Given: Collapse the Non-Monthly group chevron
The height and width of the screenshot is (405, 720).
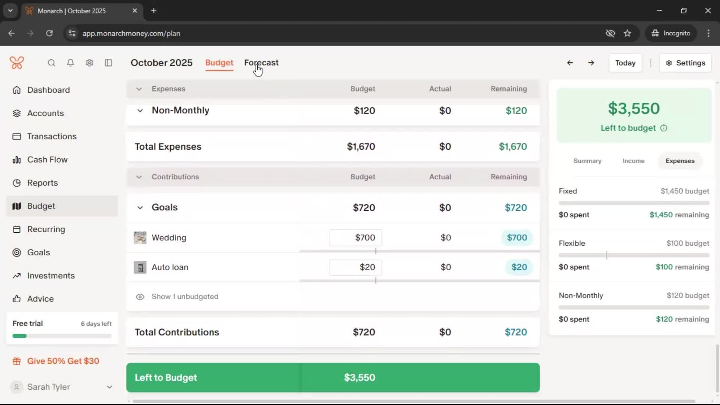Looking at the screenshot, I should coord(140,111).
